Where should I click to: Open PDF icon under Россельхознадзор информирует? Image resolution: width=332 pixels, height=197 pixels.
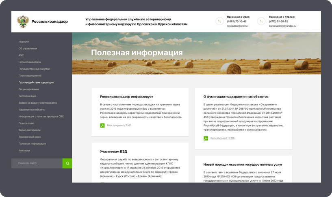pyautogui.click(x=102, y=125)
